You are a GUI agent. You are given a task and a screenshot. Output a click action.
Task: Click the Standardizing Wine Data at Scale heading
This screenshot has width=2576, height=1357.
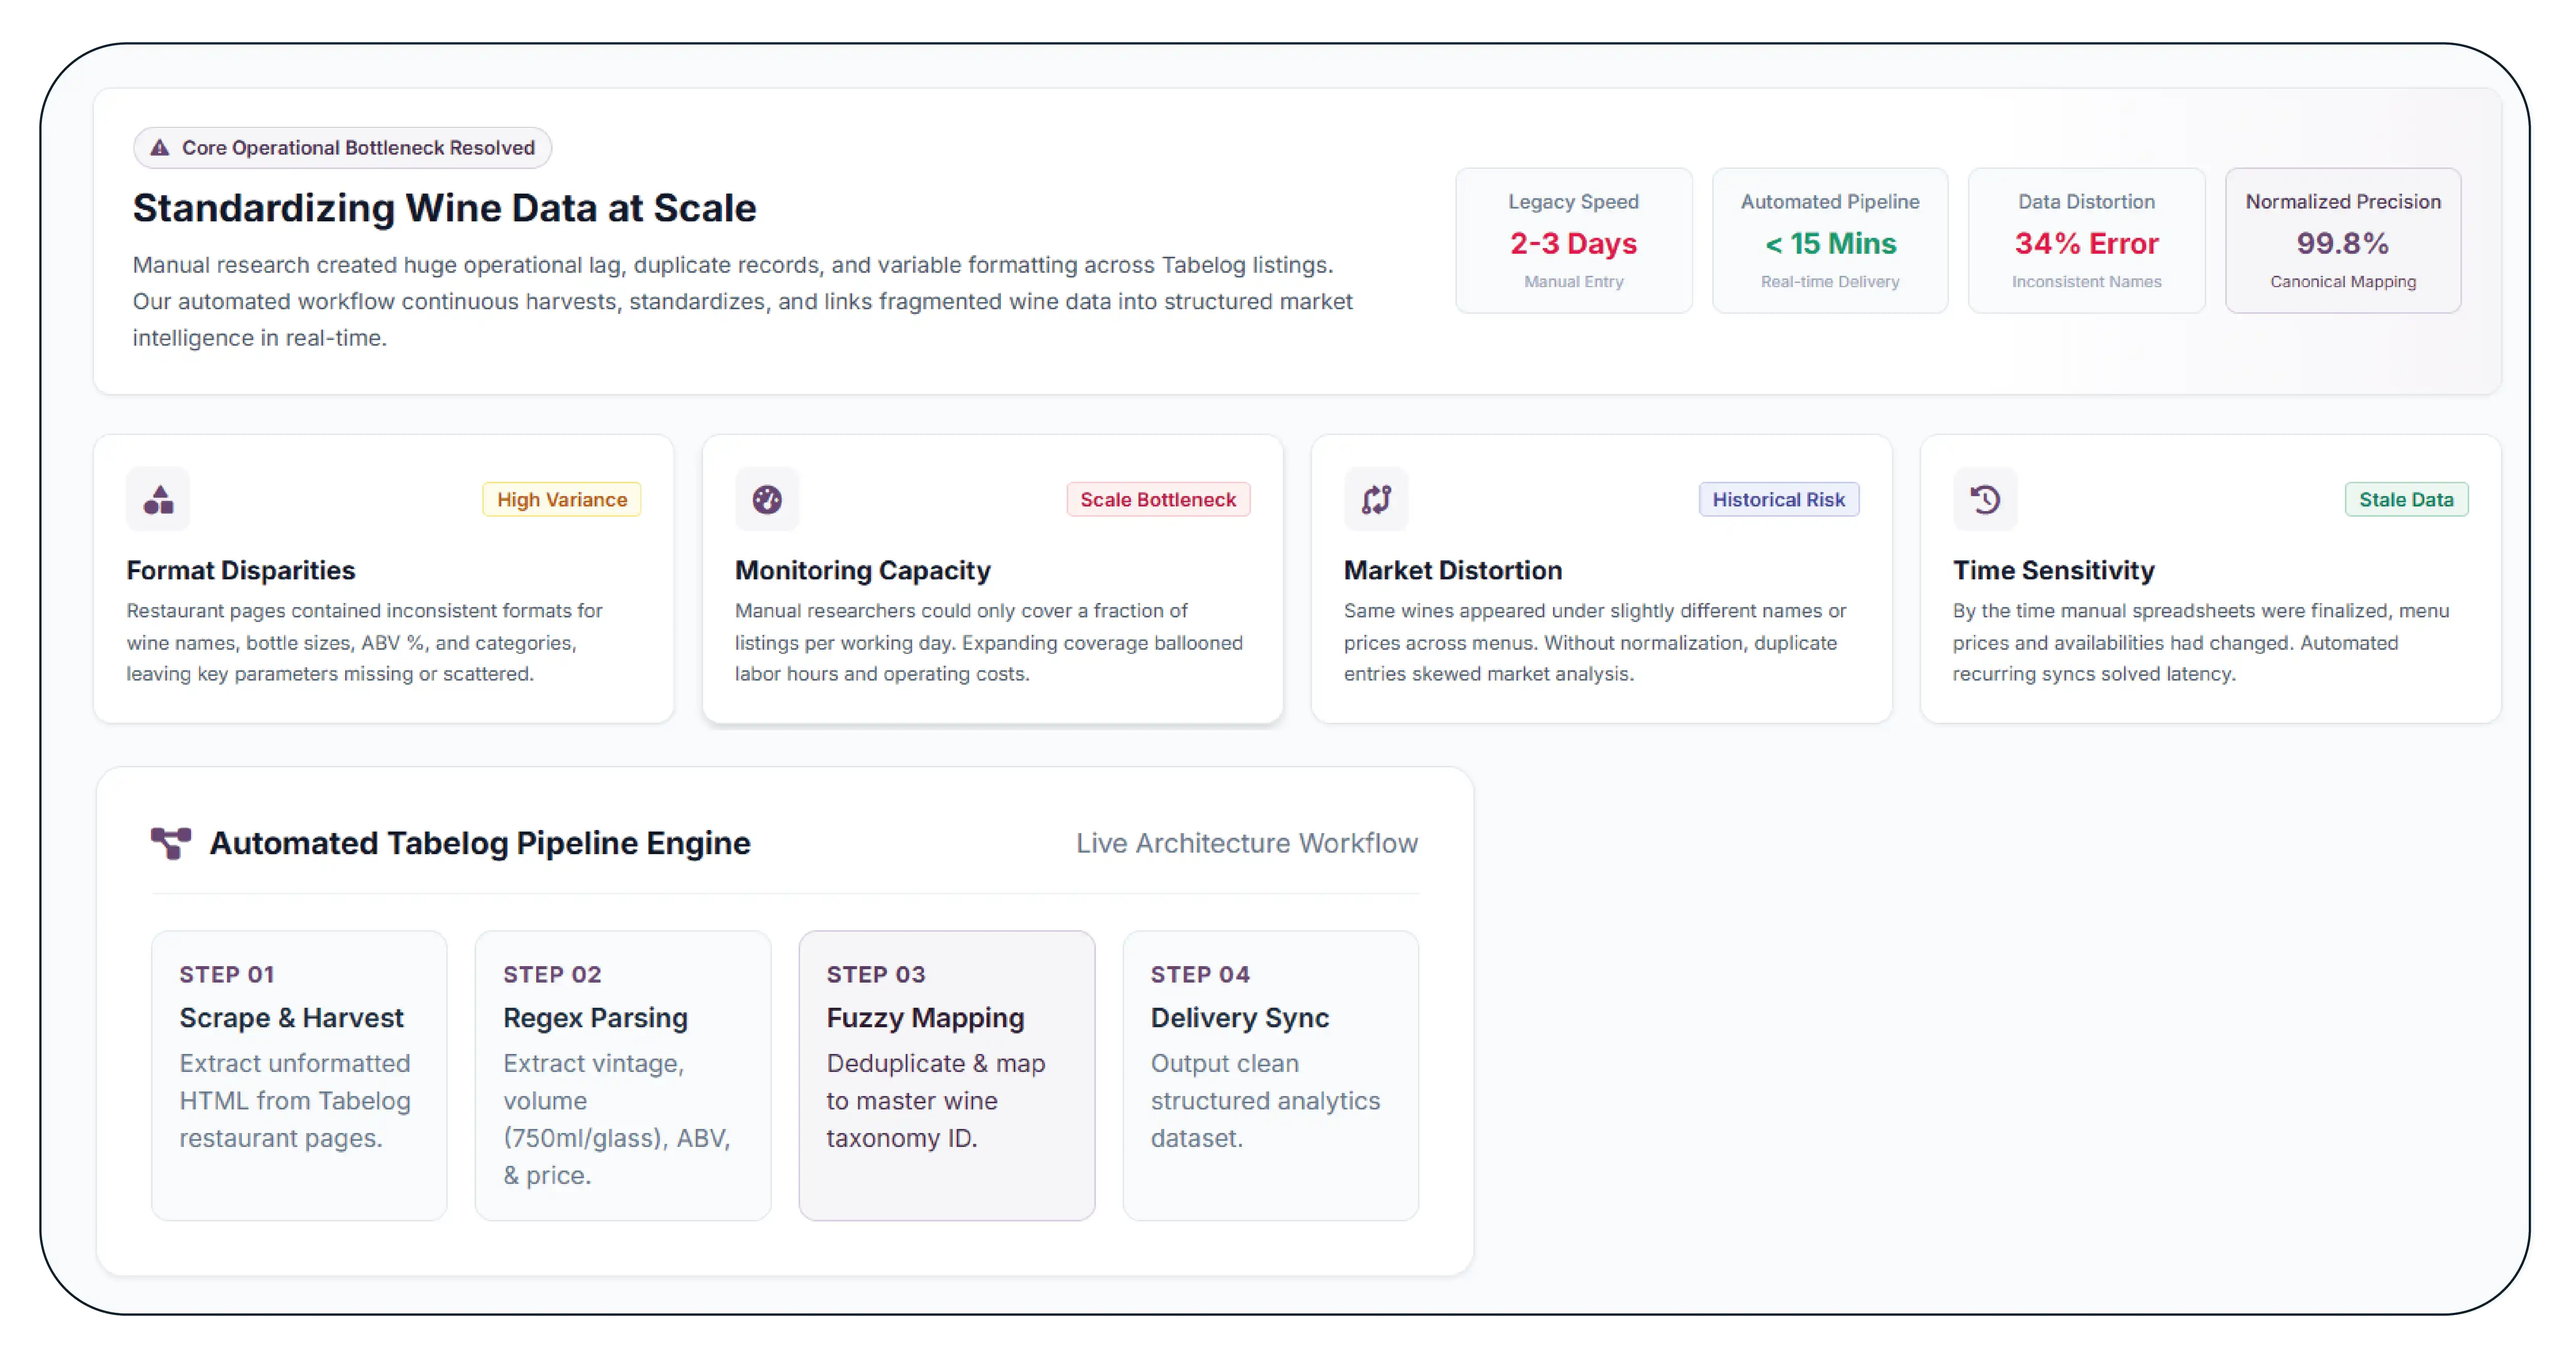click(444, 208)
